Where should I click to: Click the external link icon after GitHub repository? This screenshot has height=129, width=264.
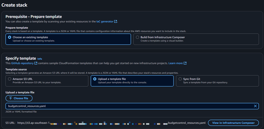click(36, 63)
